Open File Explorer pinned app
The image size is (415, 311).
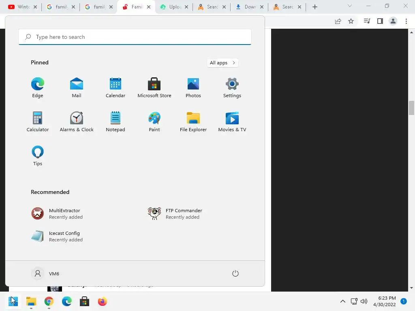pyautogui.click(x=193, y=121)
